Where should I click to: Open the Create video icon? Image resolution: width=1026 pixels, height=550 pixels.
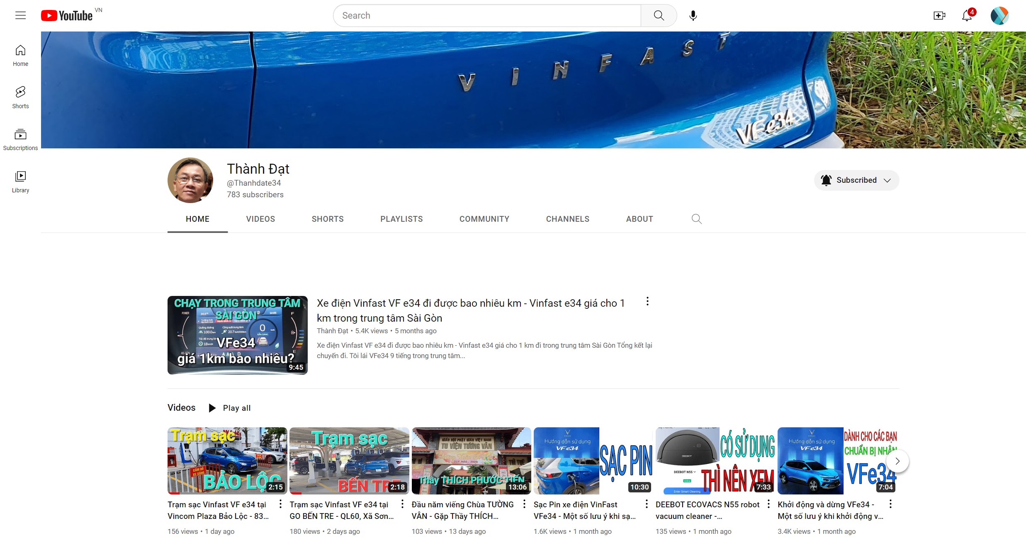939,16
